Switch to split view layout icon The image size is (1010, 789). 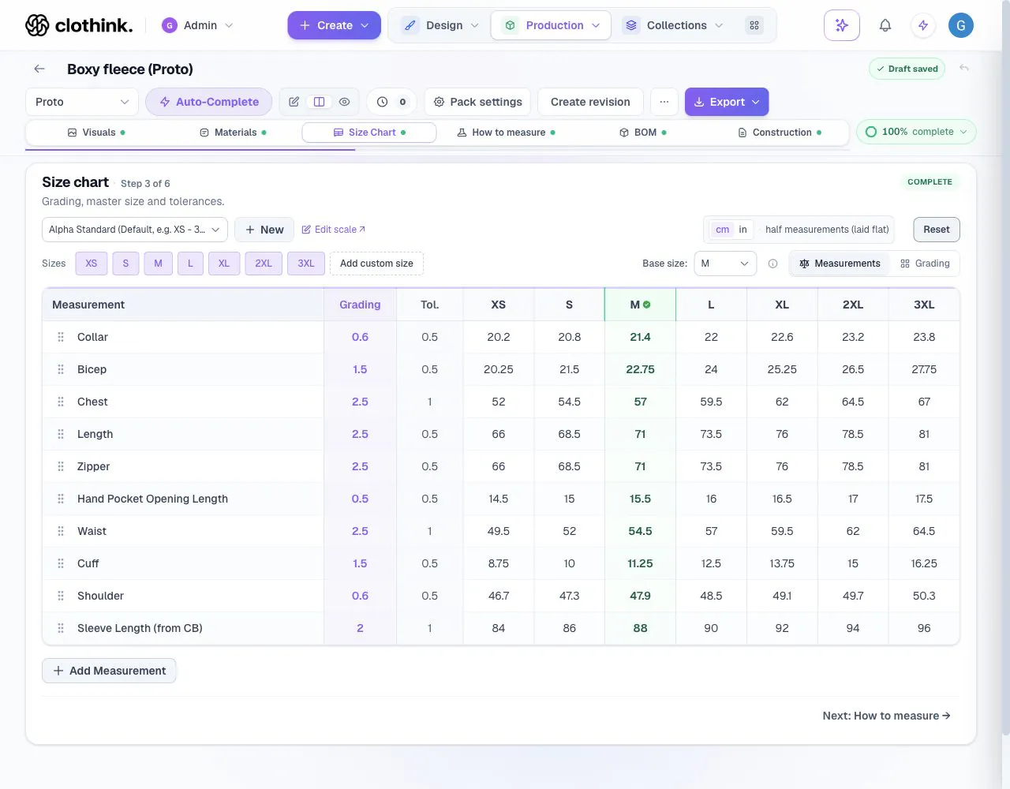point(320,102)
